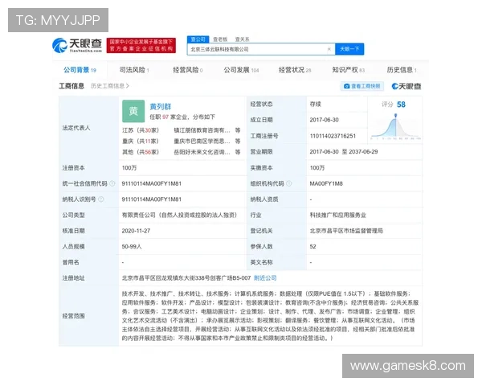
Task: Select registration number 110114023716251
Action: 333,136
